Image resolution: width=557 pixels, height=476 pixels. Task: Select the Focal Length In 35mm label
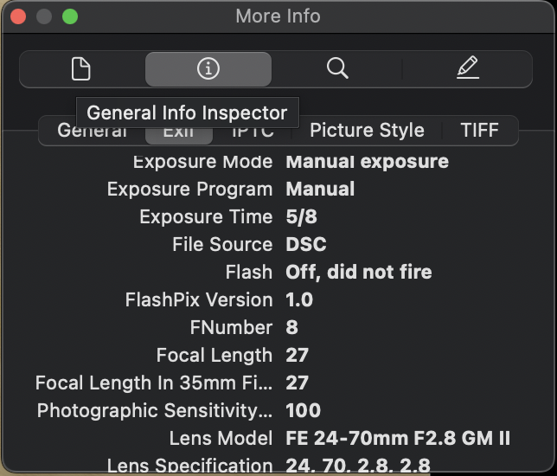point(154,383)
